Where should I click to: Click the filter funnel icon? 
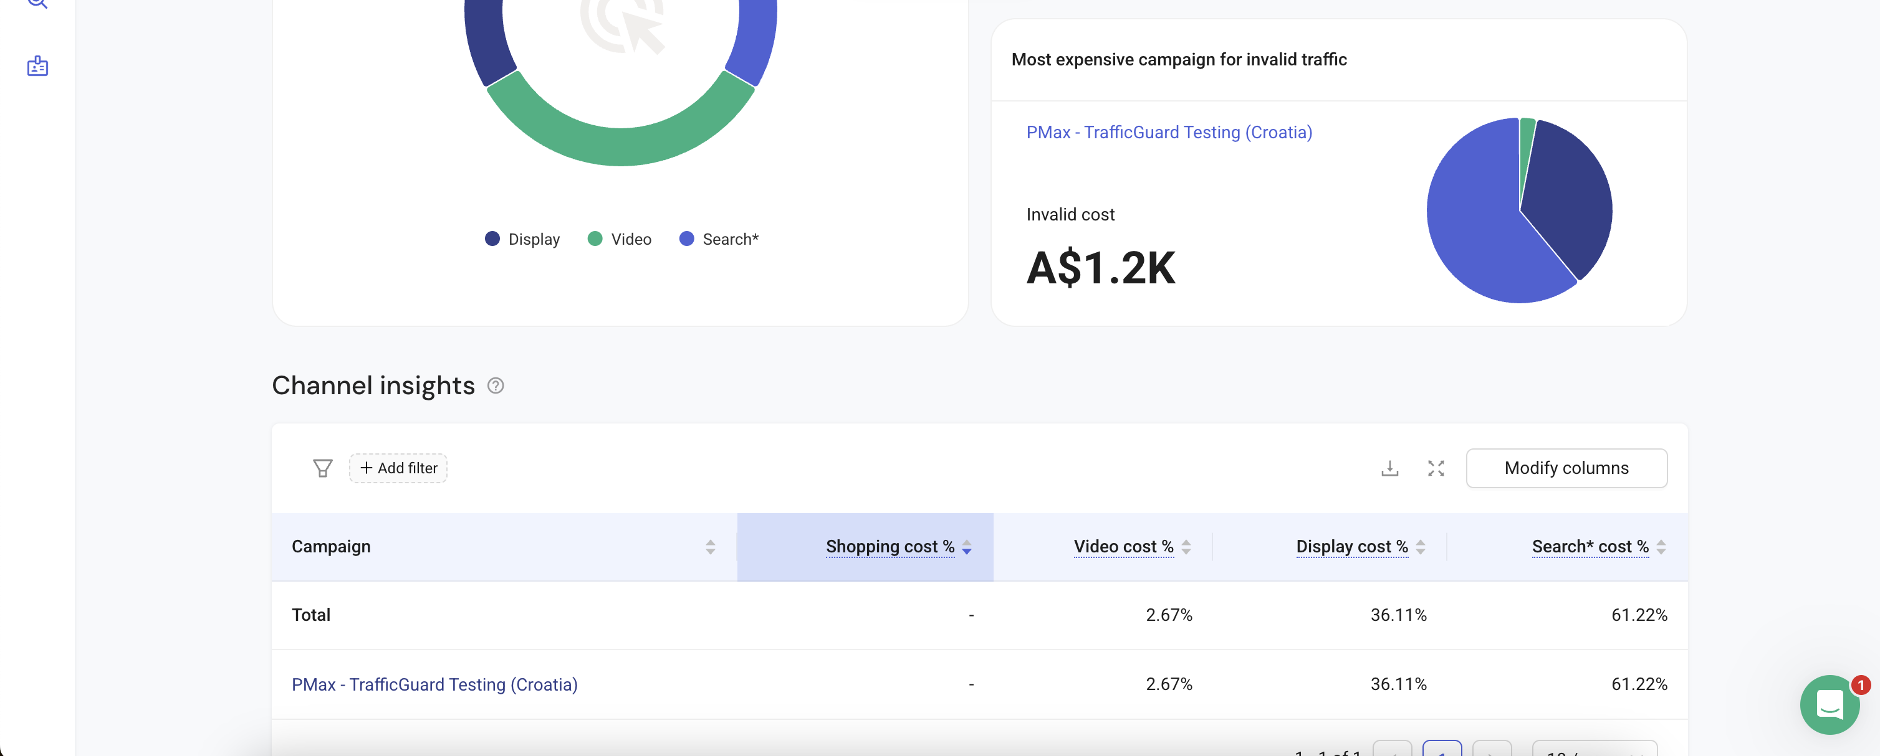pyautogui.click(x=322, y=468)
